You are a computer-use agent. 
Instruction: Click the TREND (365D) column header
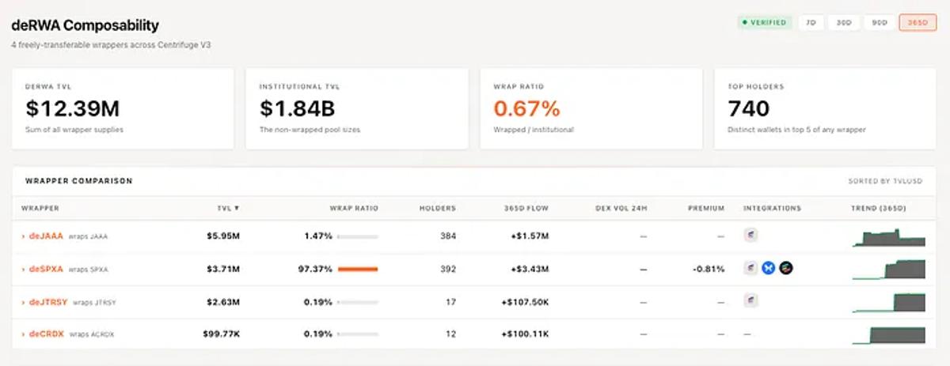879,209
